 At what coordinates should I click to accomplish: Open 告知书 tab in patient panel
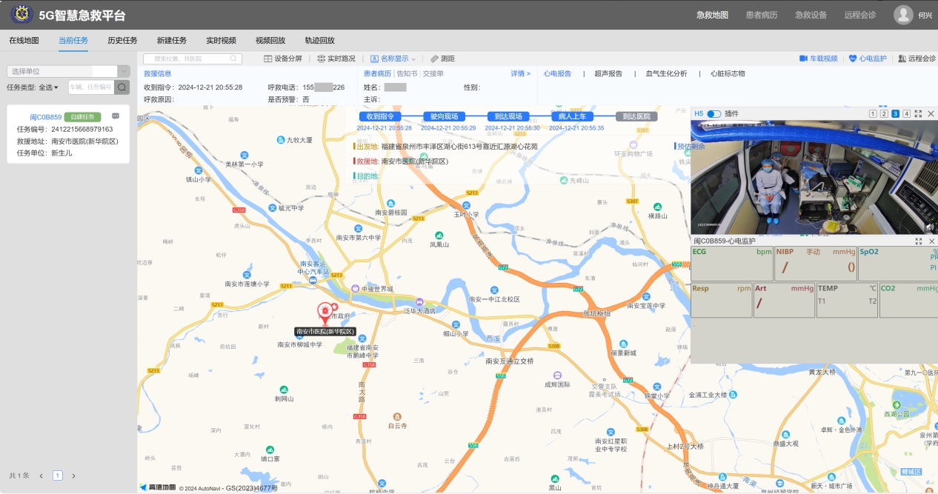click(x=407, y=73)
